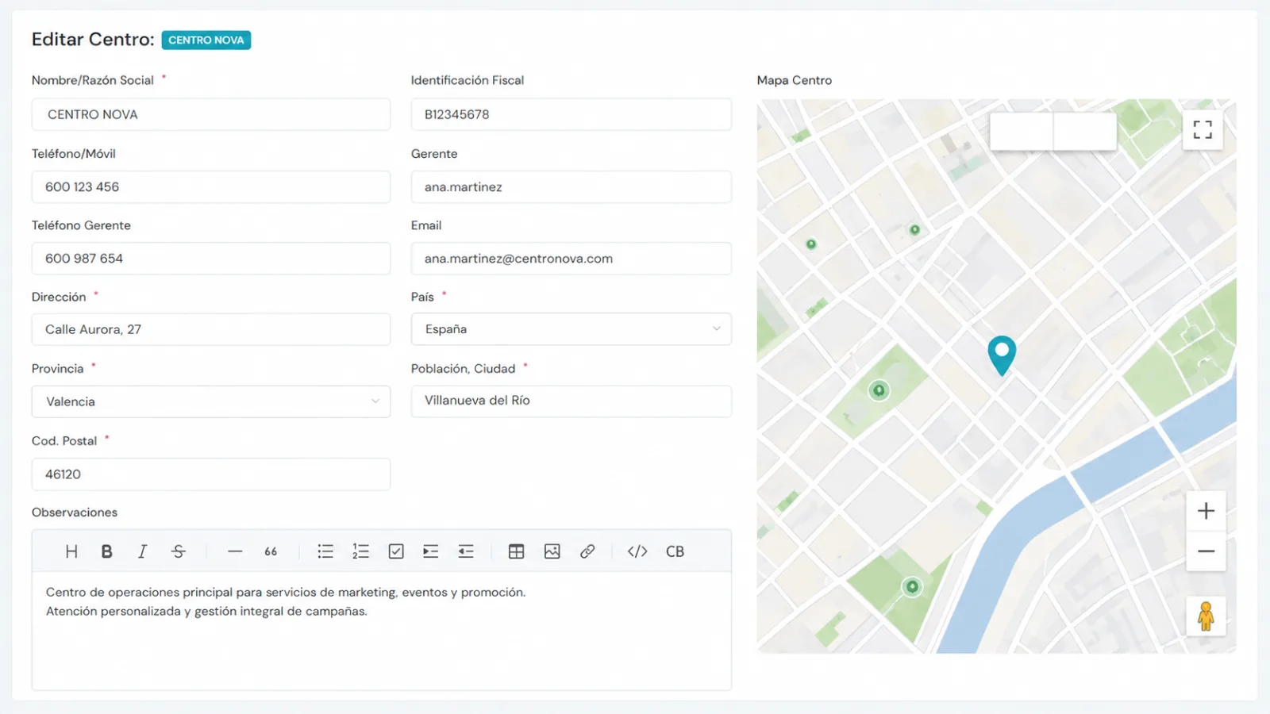Expand the Provincia dropdown showing Valencia

point(211,401)
